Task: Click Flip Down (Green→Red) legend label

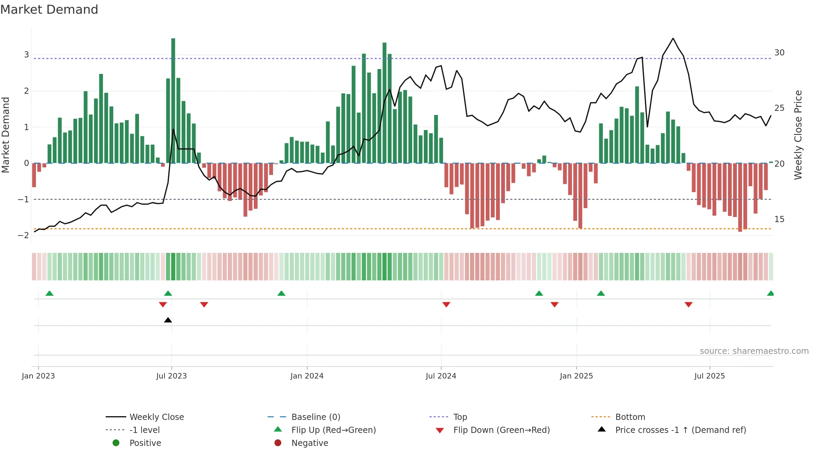Action: pyautogui.click(x=501, y=430)
